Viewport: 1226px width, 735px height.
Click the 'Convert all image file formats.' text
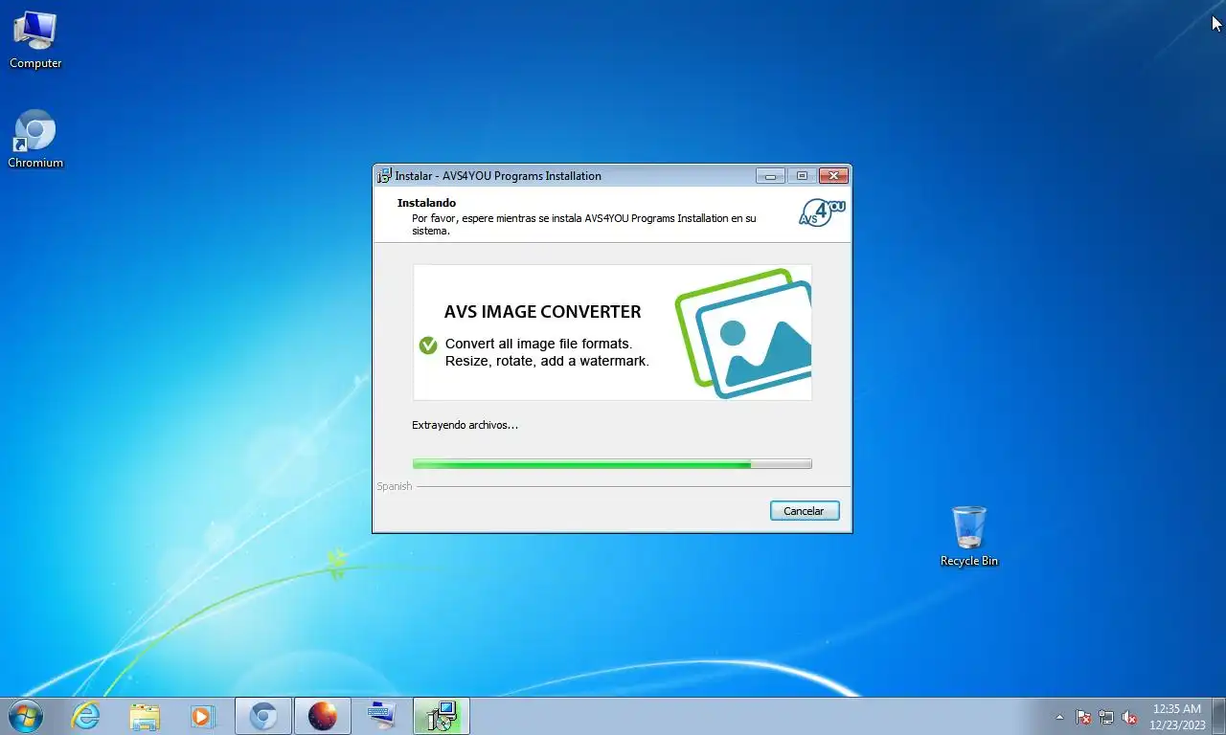pos(539,344)
